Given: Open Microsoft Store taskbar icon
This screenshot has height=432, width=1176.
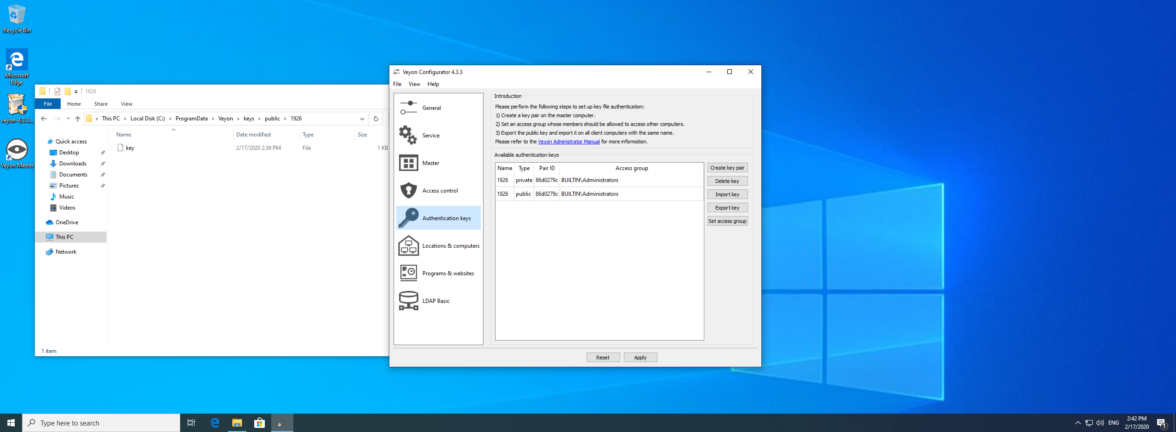Looking at the screenshot, I should click(x=260, y=423).
